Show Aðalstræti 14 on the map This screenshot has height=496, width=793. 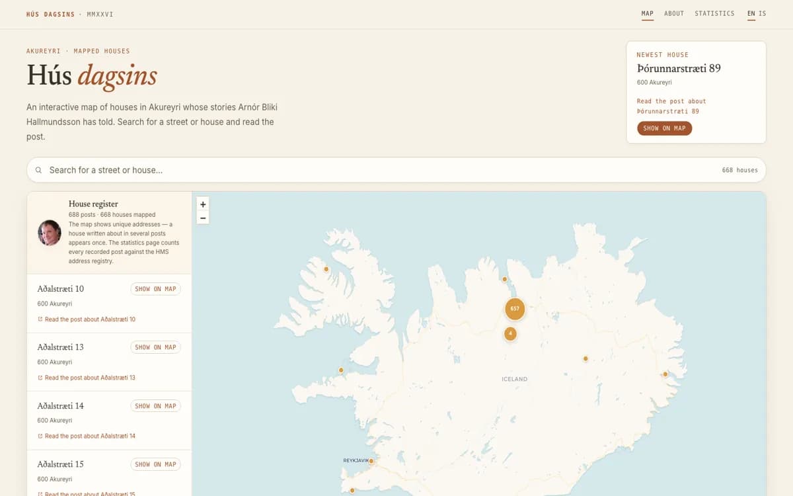pos(155,406)
